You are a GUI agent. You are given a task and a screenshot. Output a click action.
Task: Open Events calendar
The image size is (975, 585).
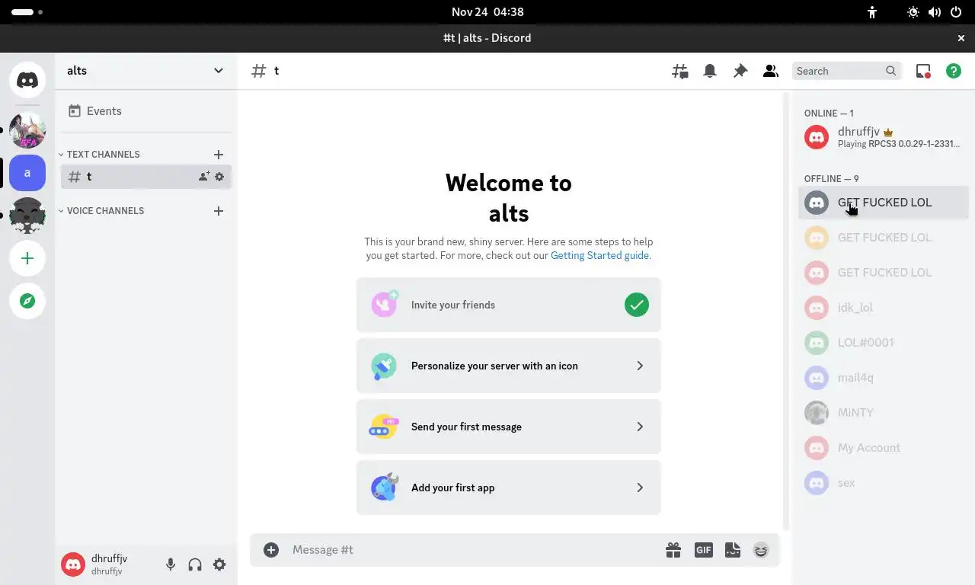[x=146, y=110]
